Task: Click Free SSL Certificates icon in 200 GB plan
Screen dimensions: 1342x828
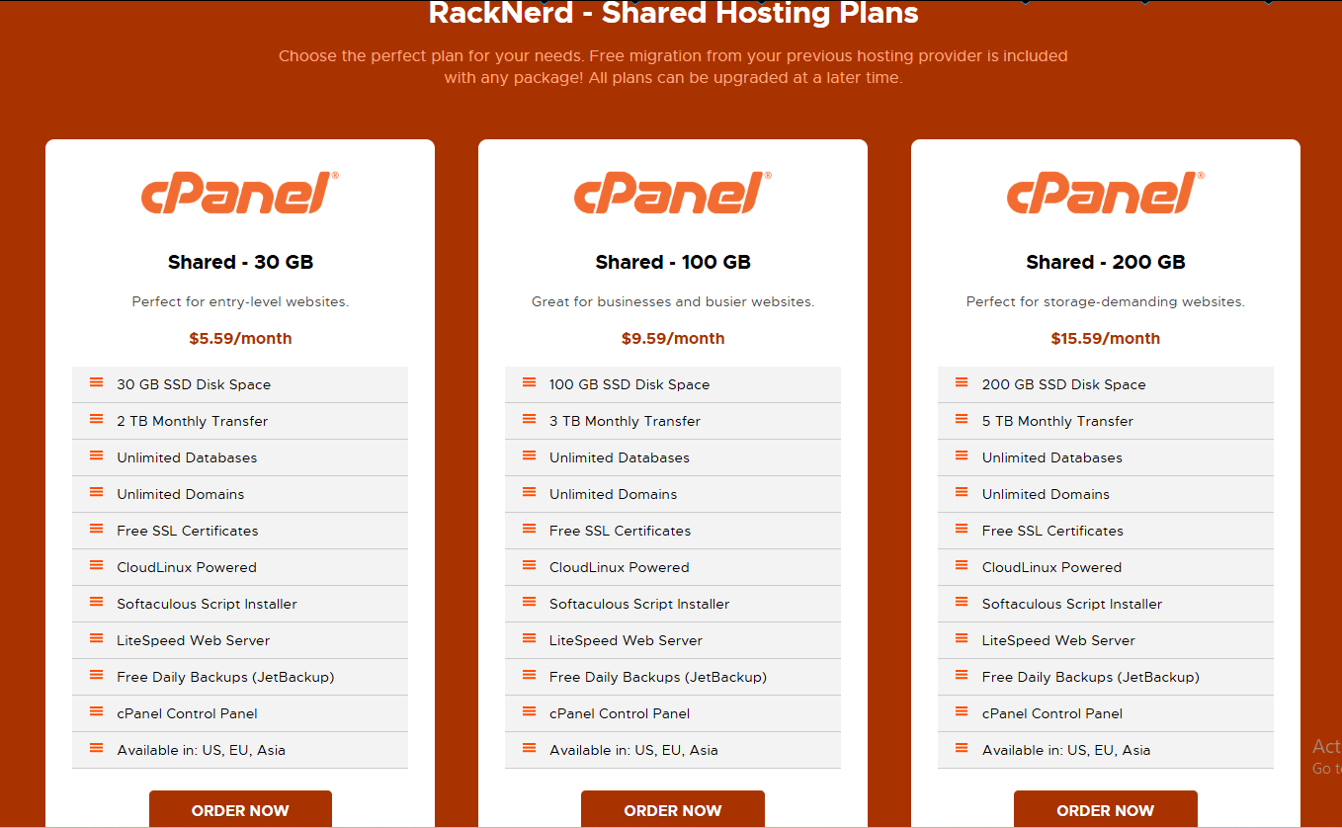Action: [963, 530]
